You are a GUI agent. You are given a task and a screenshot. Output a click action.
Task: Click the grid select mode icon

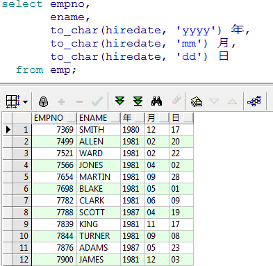pos(13,101)
